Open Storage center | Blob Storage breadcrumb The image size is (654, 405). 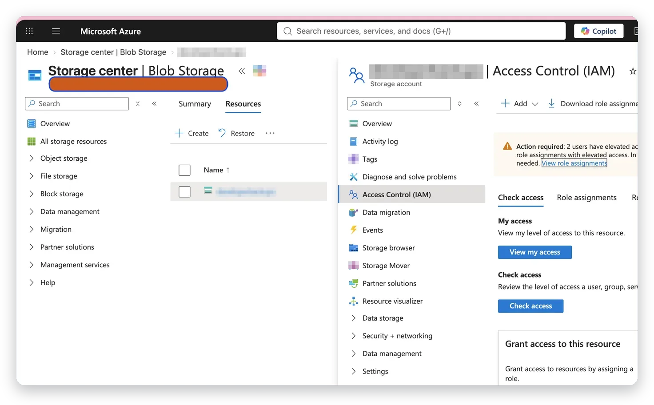click(x=113, y=52)
